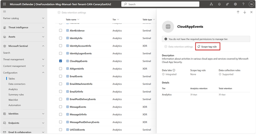
Task: Click the table icon beside IdentityInfo
Action: (x=67, y=38)
